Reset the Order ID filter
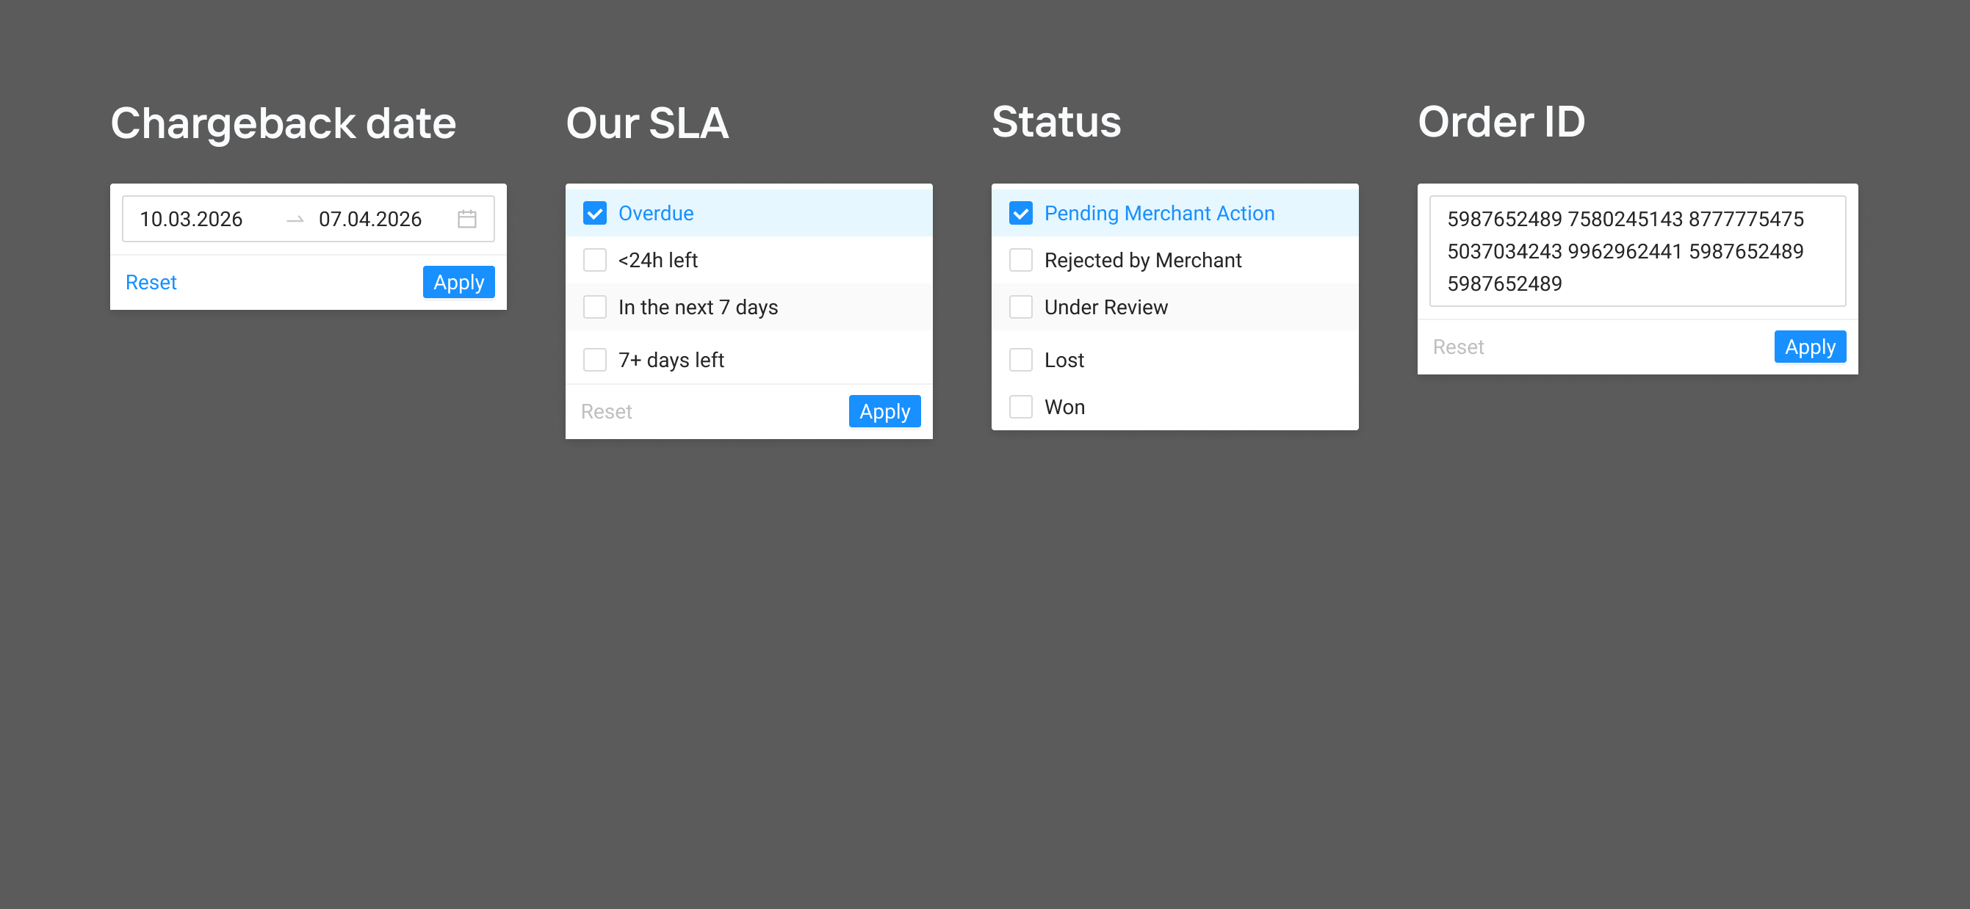This screenshot has height=909, width=1970. (1457, 347)
